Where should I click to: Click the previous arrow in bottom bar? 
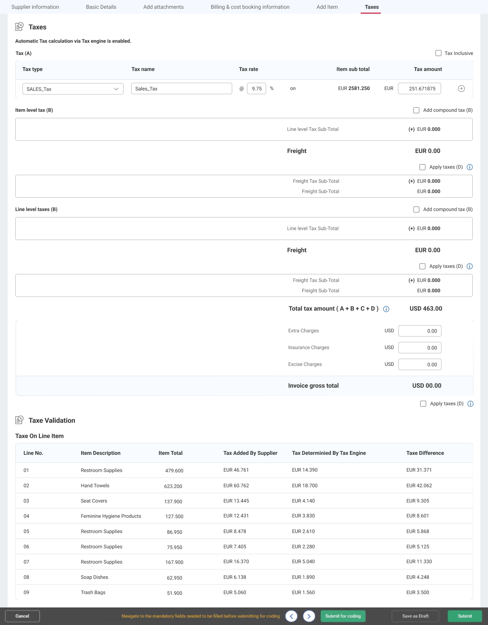coord(291,616)
